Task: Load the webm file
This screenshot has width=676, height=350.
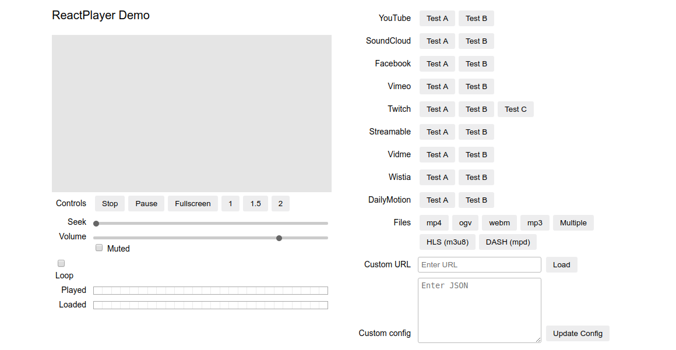Action: 499,223
